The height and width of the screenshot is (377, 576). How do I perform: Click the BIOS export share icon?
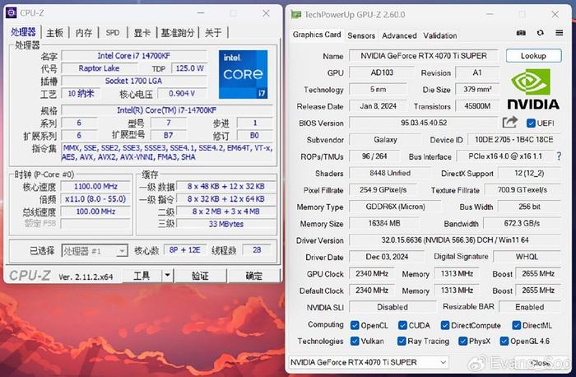click(x=510, y=122)
